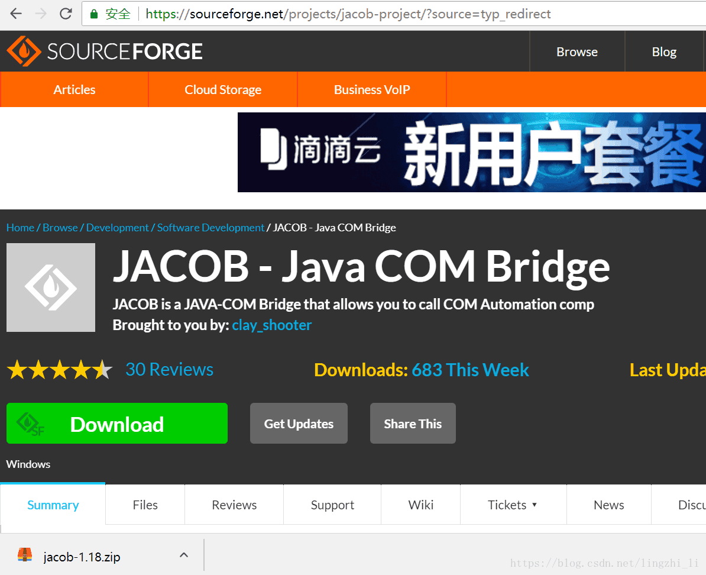Image resolution: width=706 pixels, height=575 pixels.
Task: Go to Software Development breadcrumb link
Action: click(x=210, y=228)
